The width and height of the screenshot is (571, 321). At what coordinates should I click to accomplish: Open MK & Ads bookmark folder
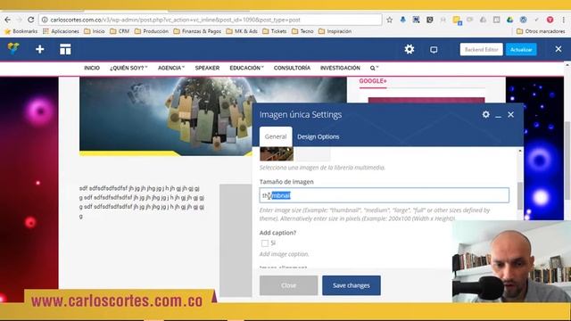242,31
